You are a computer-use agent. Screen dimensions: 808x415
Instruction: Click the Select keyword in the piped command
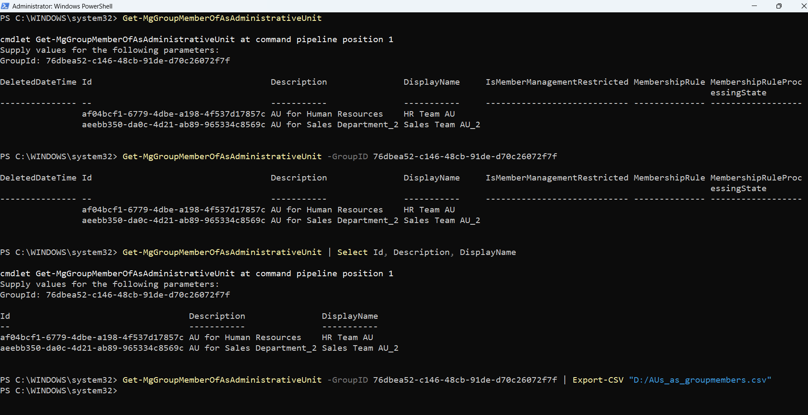(352, 252)
